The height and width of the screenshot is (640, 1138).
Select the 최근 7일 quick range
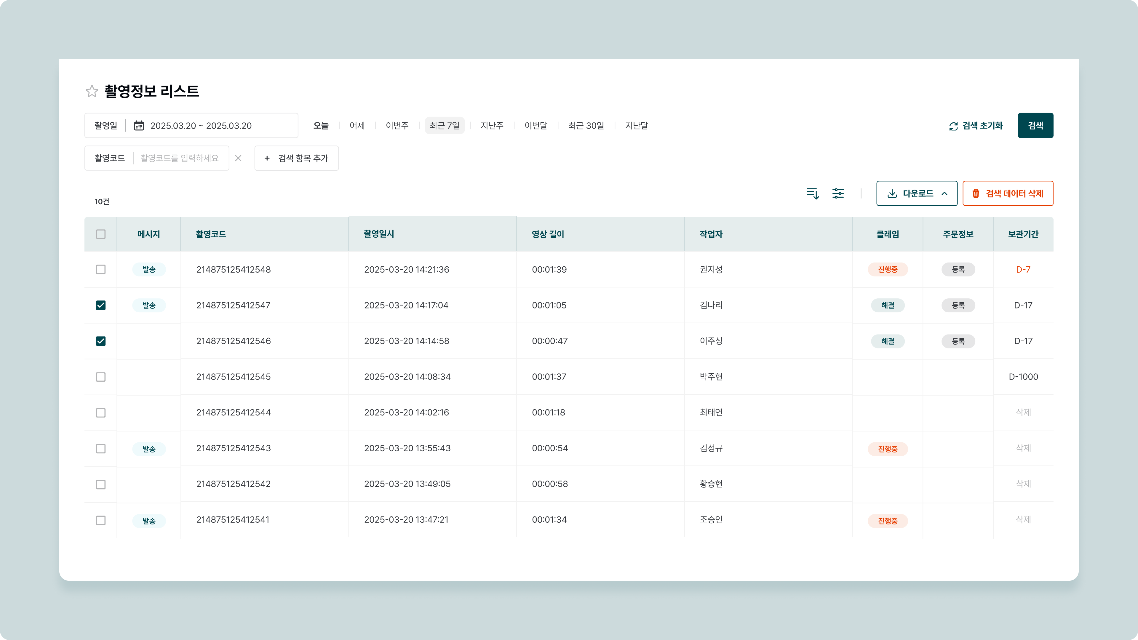tap(445, 125)
